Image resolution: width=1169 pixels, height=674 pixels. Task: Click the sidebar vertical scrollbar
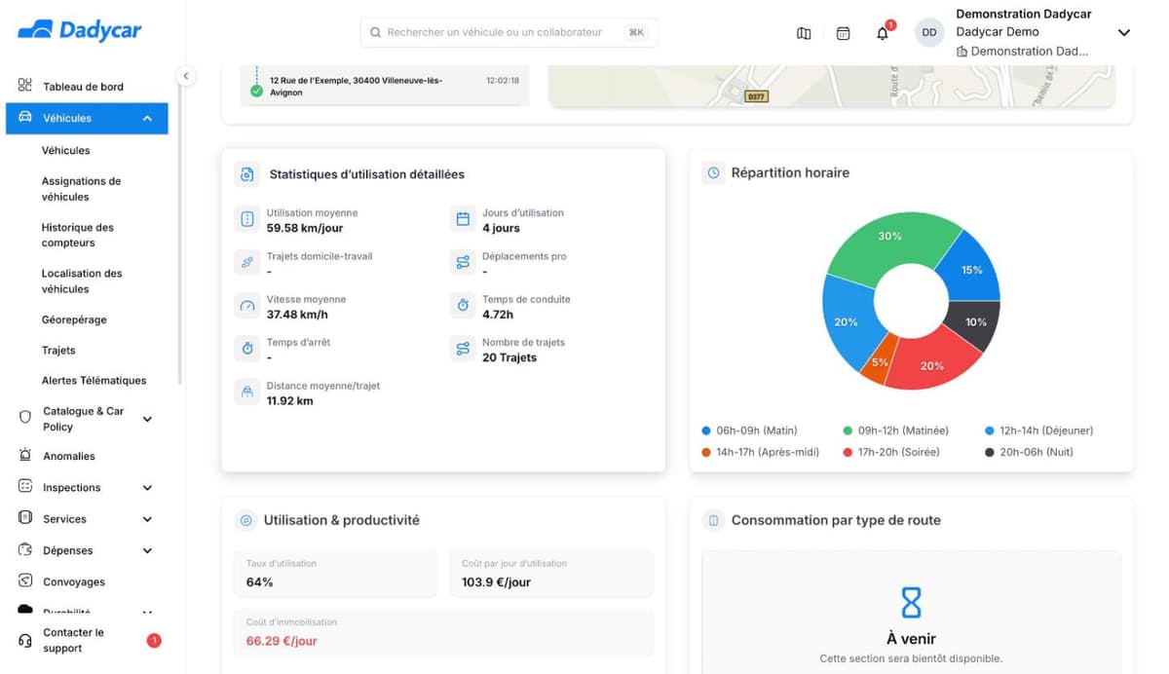click(180, 234)
